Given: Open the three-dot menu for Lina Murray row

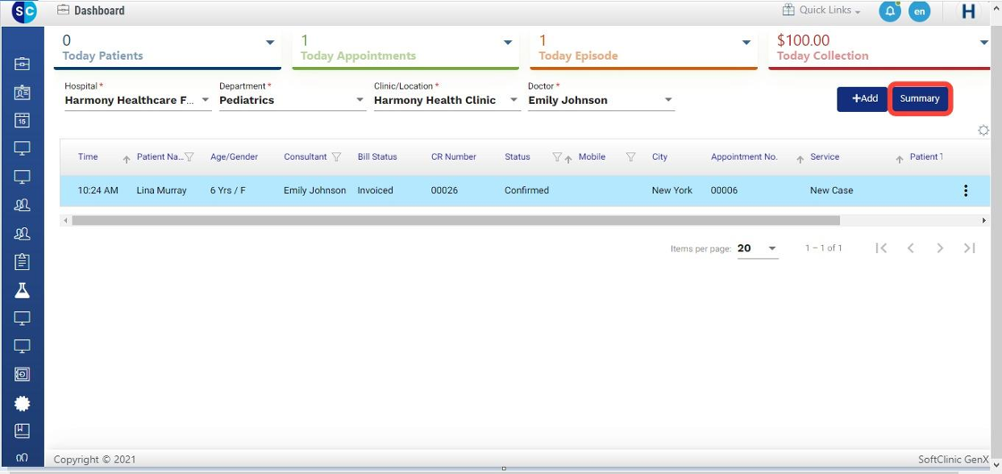Looking at the screenshot, I should click(x=965, y=190).
